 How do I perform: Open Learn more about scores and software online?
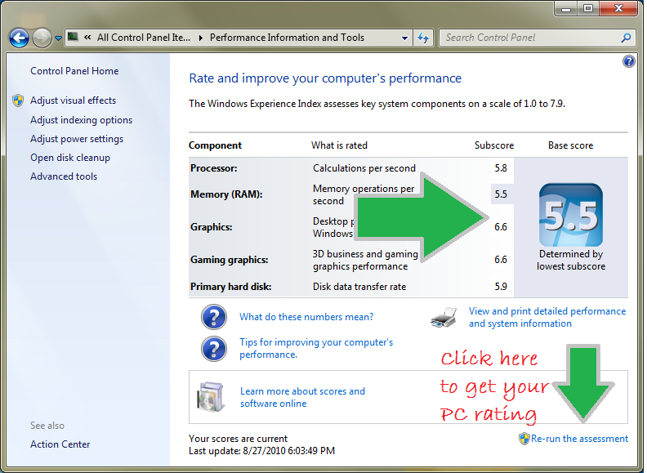302,397
